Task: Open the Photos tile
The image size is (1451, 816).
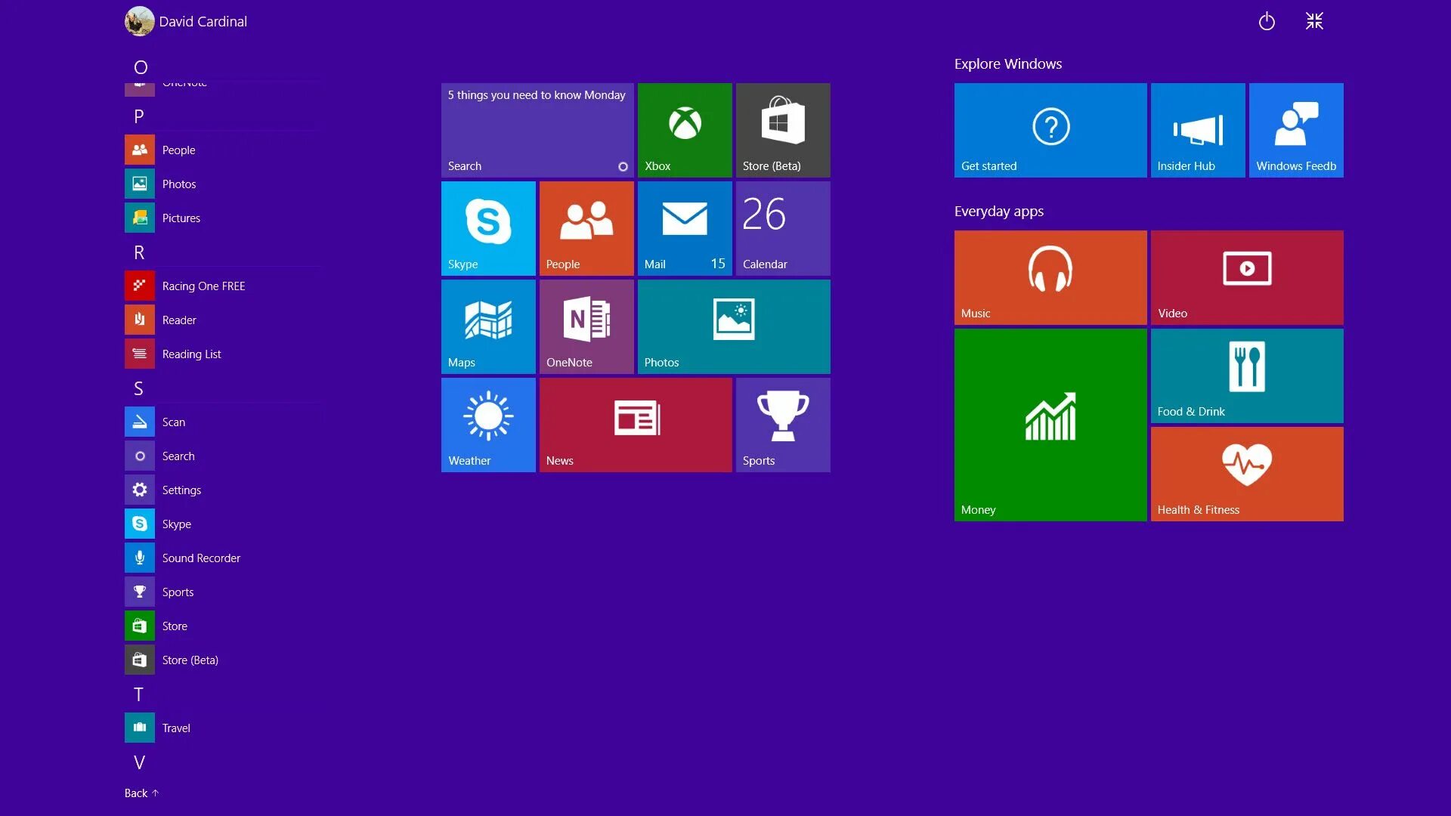Action: coord(734,326)
